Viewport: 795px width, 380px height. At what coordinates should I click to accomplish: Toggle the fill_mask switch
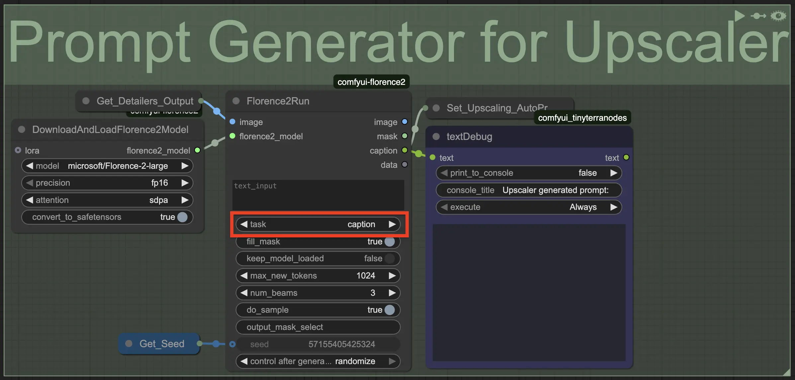(389, 241)
